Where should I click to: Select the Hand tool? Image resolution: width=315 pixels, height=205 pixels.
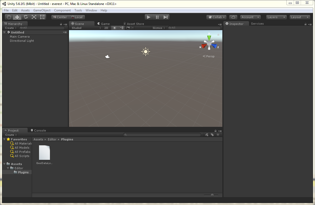9,17
